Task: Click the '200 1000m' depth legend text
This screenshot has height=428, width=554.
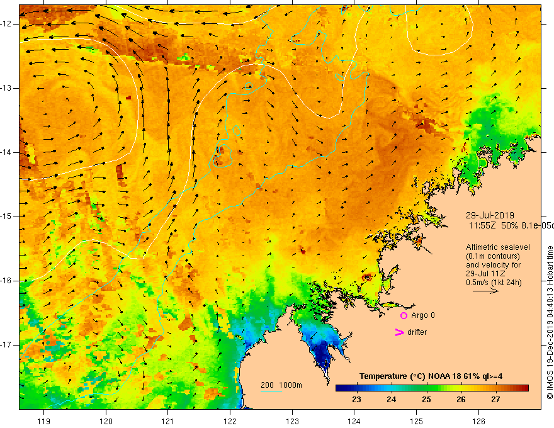Action: pos(281,385)
